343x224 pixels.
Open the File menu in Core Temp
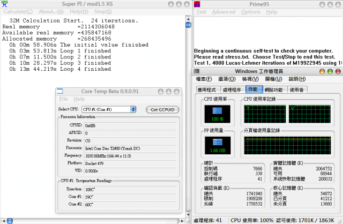coord(63,99)
